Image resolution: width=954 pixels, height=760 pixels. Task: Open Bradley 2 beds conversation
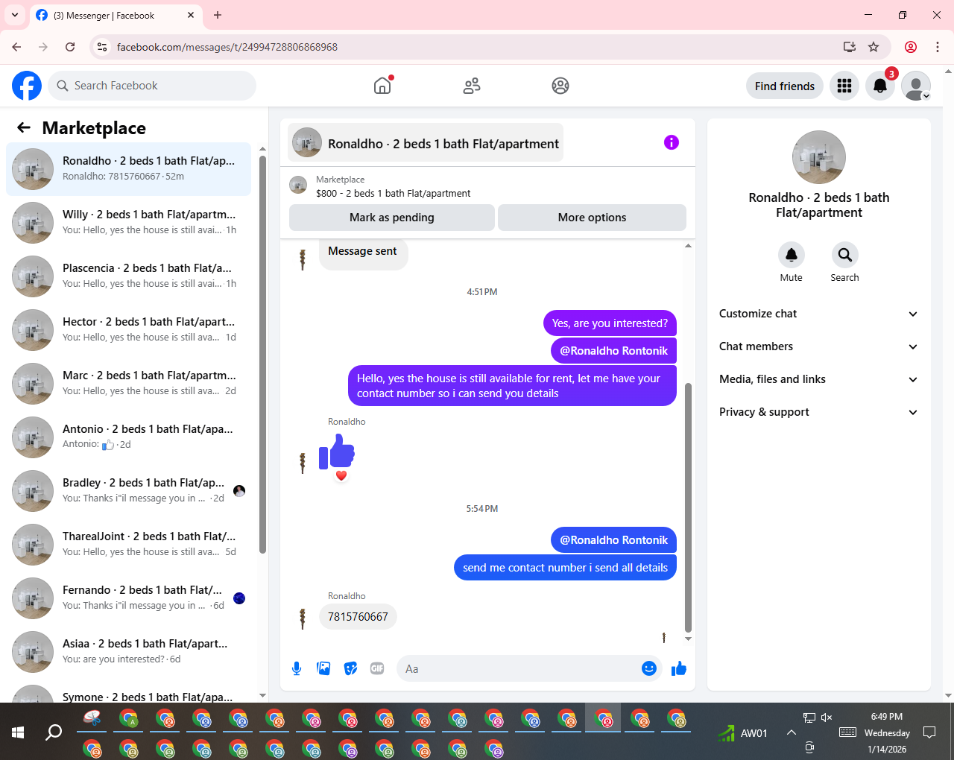[129, 490]
